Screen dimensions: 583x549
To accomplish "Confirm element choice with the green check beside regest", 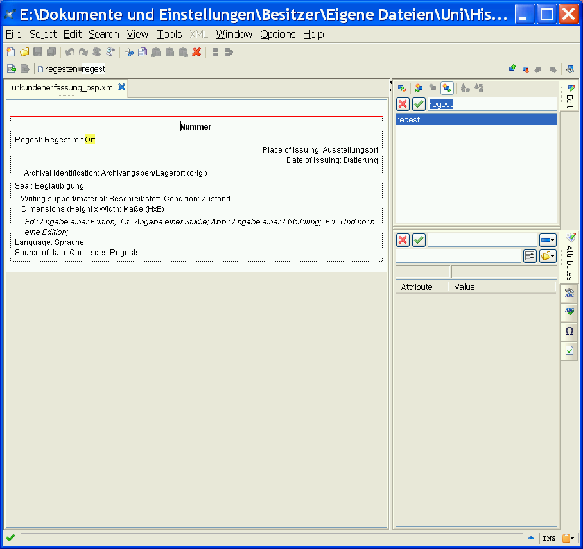I will coord(419,105).
